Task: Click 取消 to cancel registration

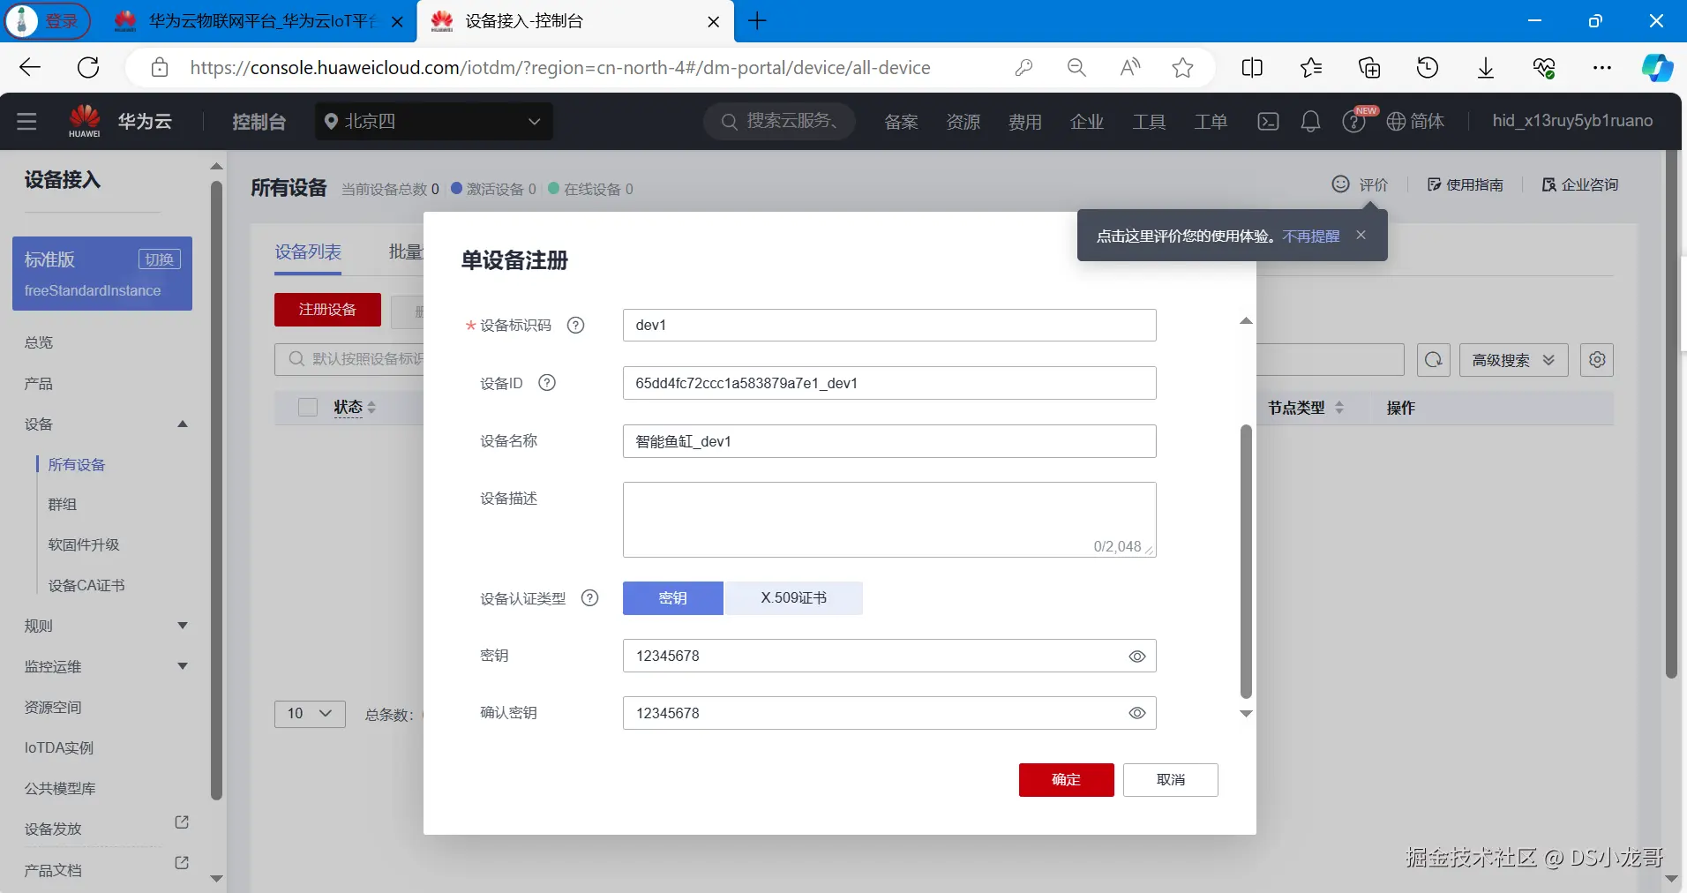Action: 1171,780
